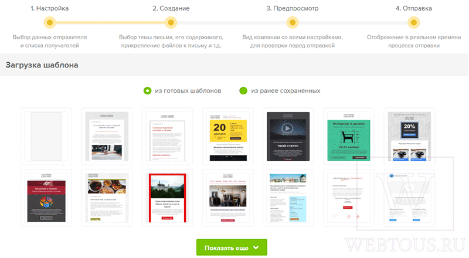
Task: Pick the houses newsletter template
Action: point(288,198)
